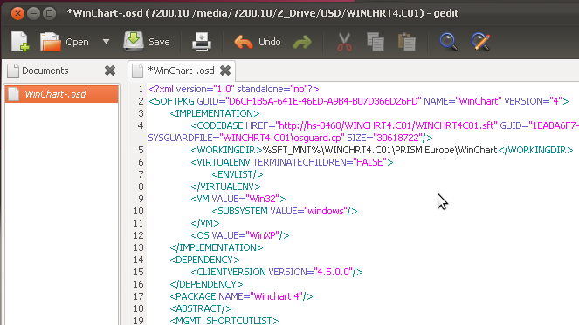Click the Undo arrow icon
Screen dimensions: 579x325
click(x=244, y=42)
